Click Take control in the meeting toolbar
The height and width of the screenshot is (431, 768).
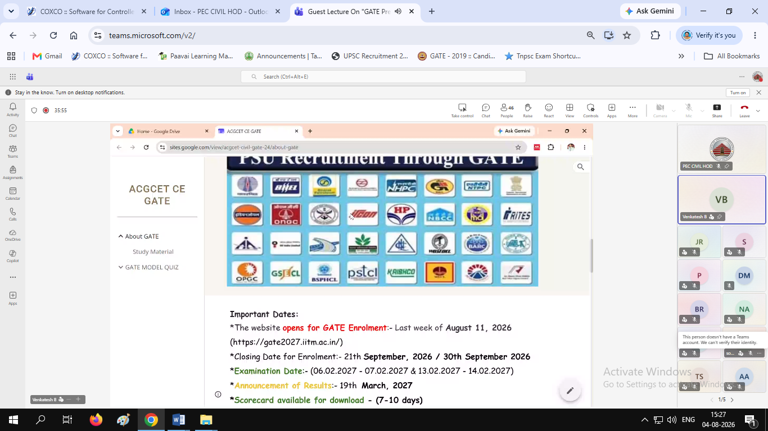pyautogui.click(x=462, y=111)
